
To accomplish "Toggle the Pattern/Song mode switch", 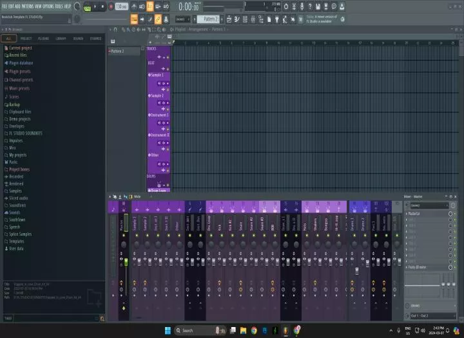I will [x=87, y=6].
